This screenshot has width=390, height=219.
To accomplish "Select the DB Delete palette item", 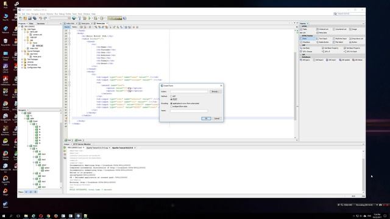I will tap(358, 60).
